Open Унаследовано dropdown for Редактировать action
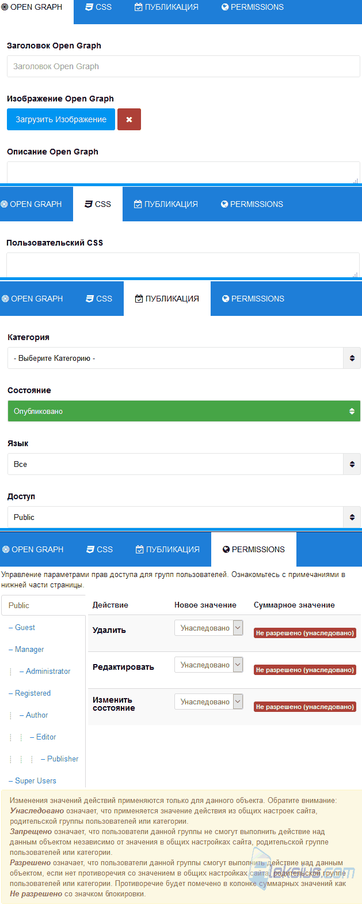This screenshot has width=362, height=905. [209, 665]
